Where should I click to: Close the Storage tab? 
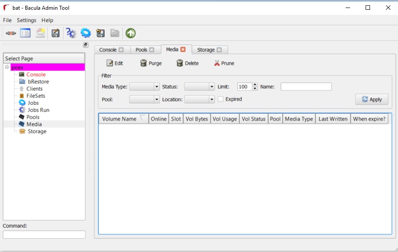(x=219, y=50)
